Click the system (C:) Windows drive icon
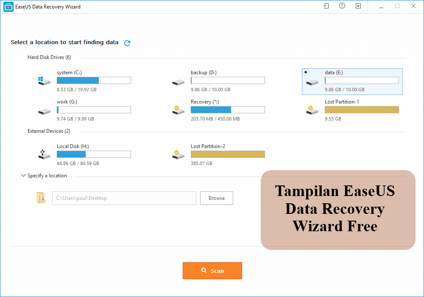This screenshot has width=424, height=297. tap(44, 81)
